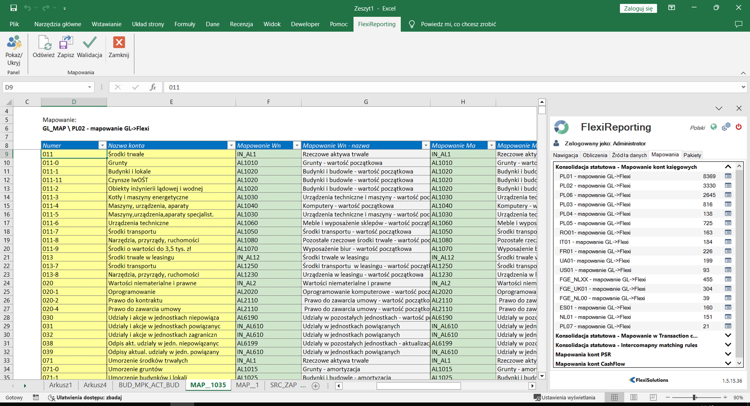Open table icon for PL02 mapping row
This screenshot has width=750, height=406.
[x=728, y=186]
